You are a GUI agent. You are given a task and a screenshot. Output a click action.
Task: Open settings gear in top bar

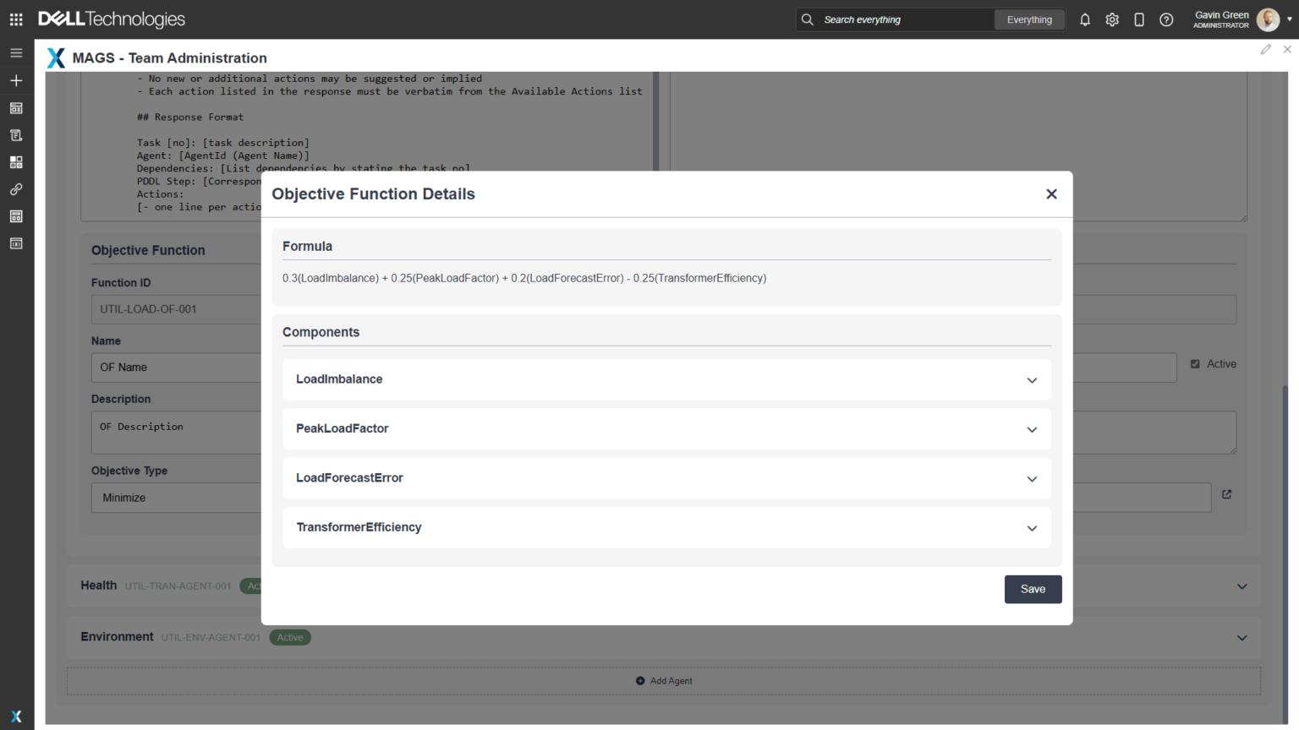(1112, 19)
